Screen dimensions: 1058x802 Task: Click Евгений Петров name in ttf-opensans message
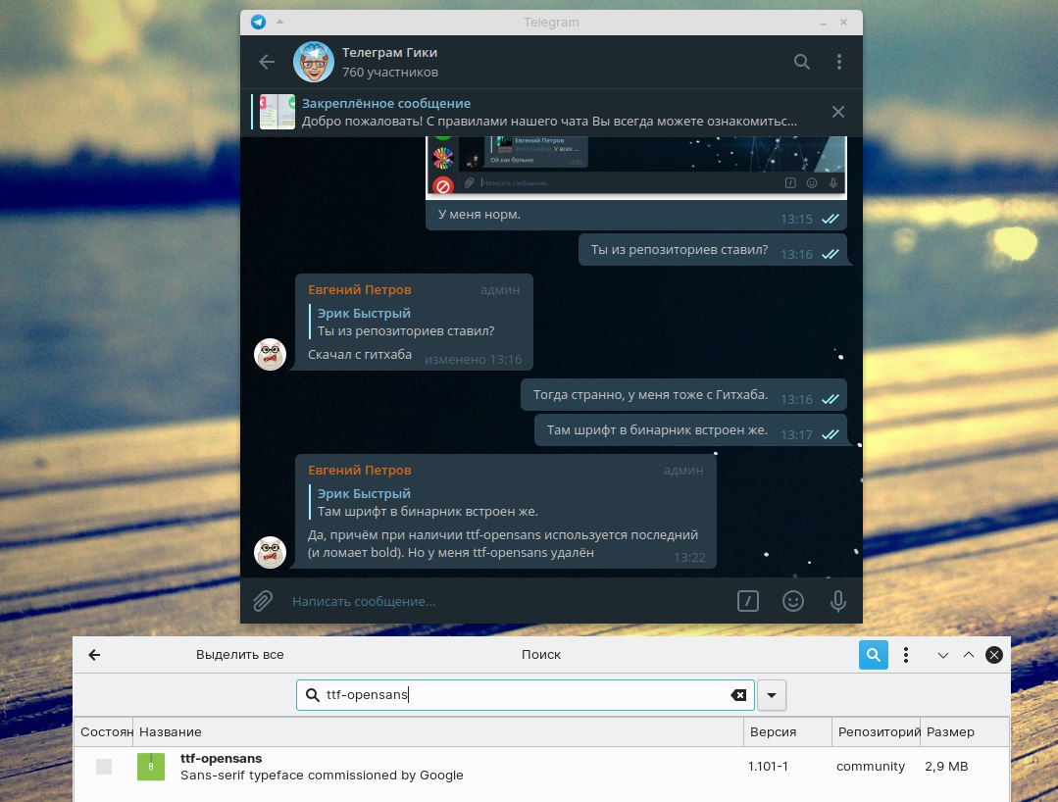pos(360,471)
